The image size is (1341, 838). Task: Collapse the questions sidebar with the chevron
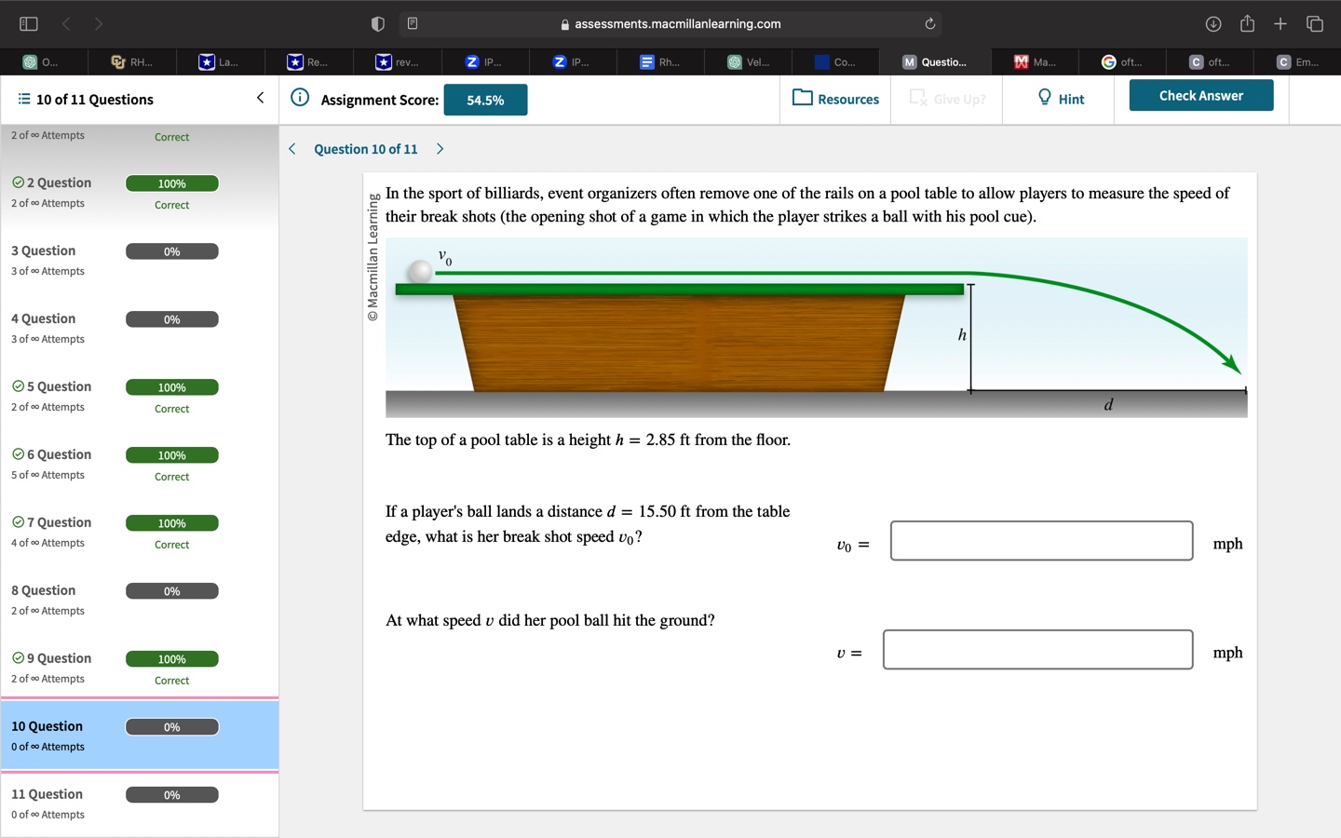point(260,97)
